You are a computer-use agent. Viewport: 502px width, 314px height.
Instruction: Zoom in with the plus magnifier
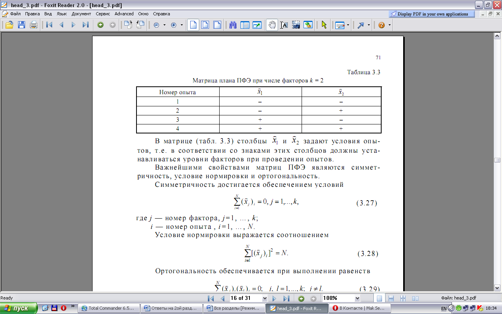click(174, 25)
